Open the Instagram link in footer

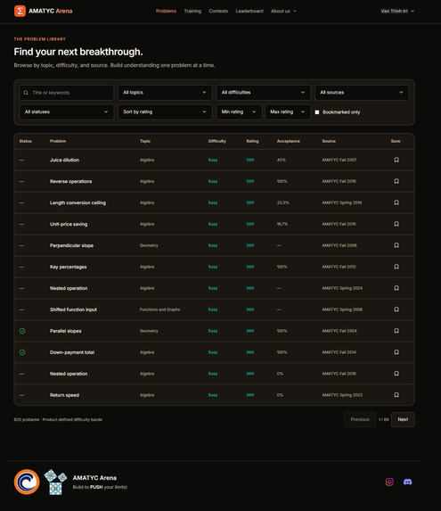389,482
